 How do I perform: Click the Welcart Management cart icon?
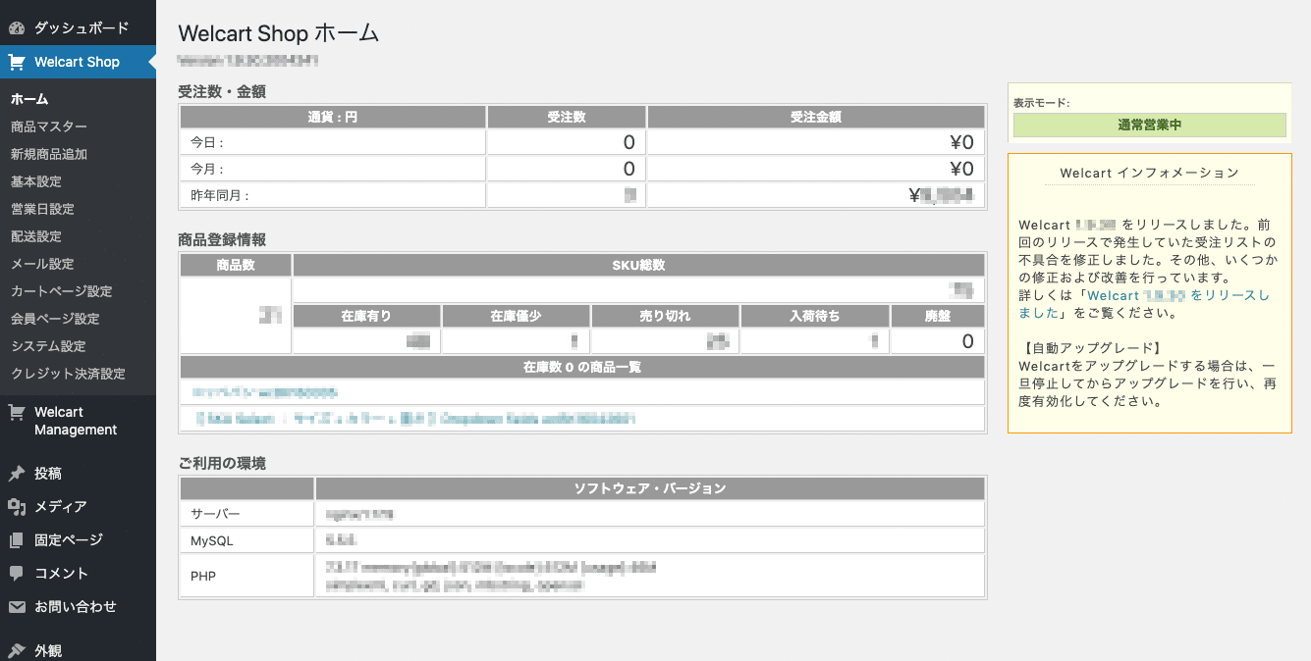click(x=17, y=413)
